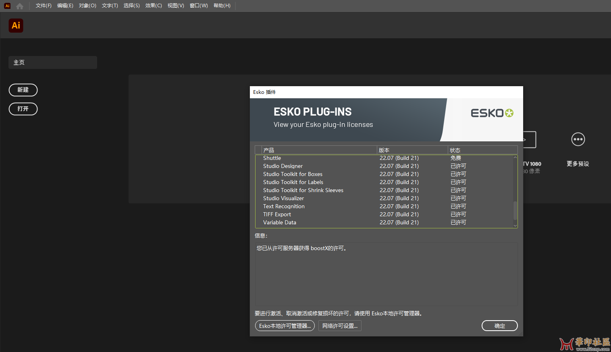Open the 窗口(W) menu
The image size is (611, 352).
[x=199, y=6]
